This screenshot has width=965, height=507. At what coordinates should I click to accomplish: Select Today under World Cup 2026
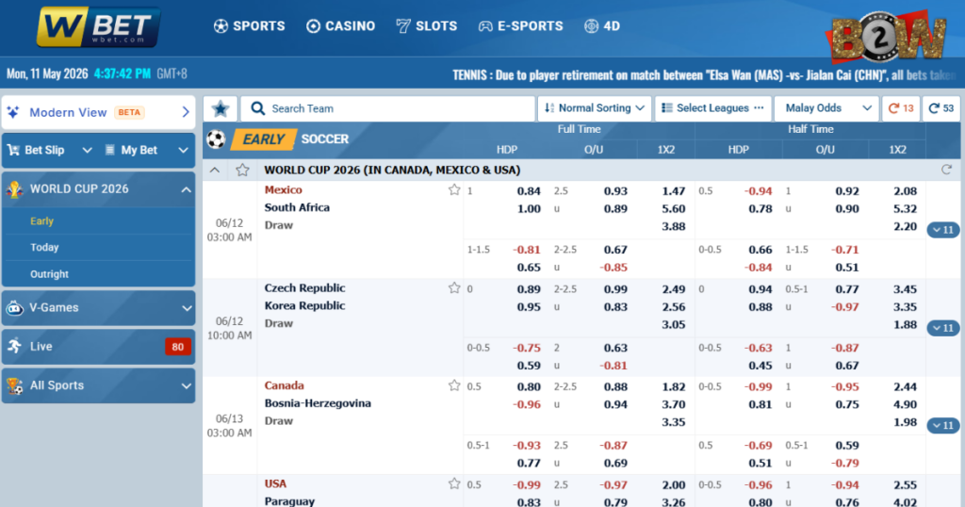[x=44, y=247]
